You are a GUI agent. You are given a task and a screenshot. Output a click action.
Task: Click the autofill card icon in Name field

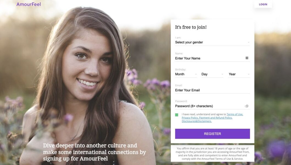point(247,58)
